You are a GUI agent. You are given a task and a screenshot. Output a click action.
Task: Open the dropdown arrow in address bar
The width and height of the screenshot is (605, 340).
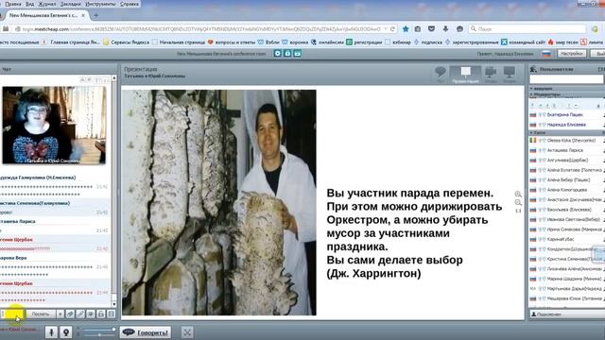coord(386,29)
